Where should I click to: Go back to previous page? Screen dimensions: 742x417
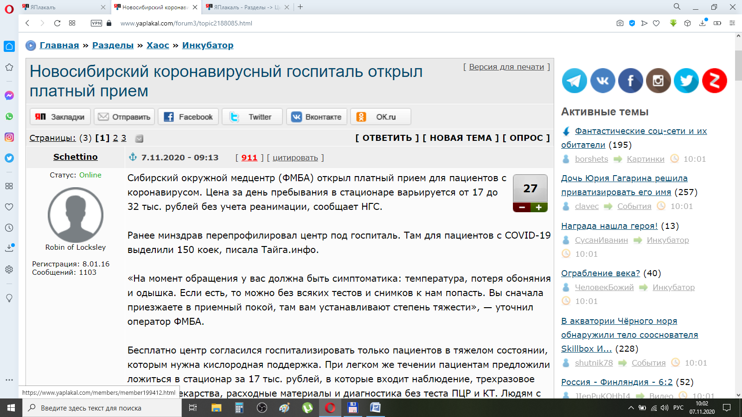click(27, 23)
